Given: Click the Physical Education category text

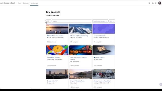Looking at the screenshot, I should (x=76, y=38).
